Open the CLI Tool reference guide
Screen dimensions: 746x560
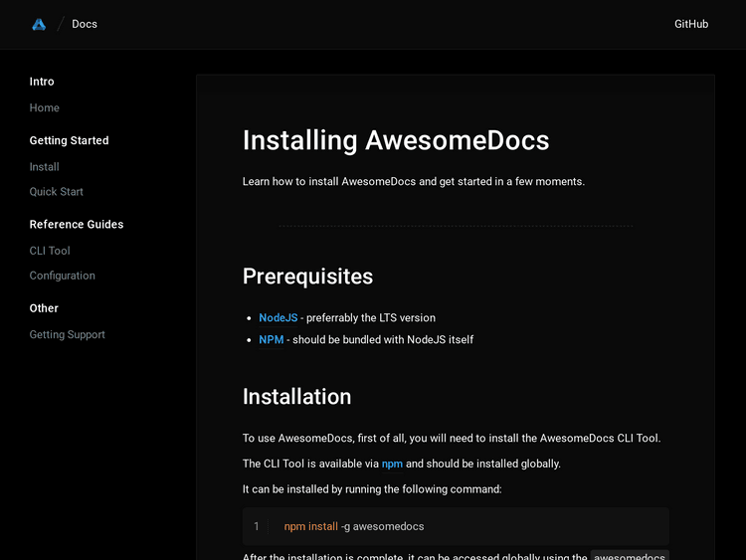[50, 251]
